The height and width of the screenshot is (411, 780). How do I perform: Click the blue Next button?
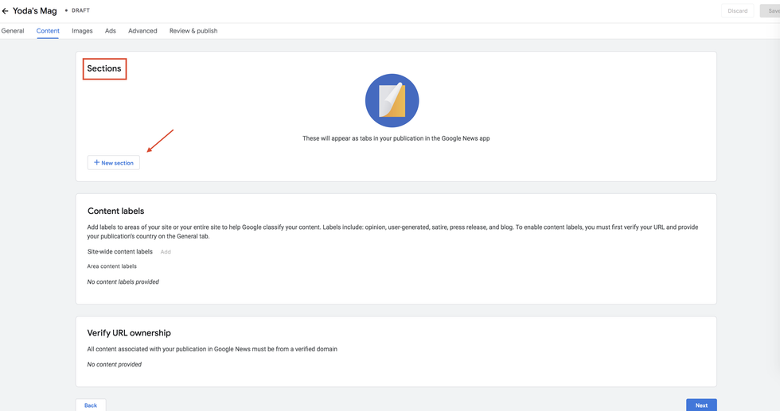tap(701, 405)
